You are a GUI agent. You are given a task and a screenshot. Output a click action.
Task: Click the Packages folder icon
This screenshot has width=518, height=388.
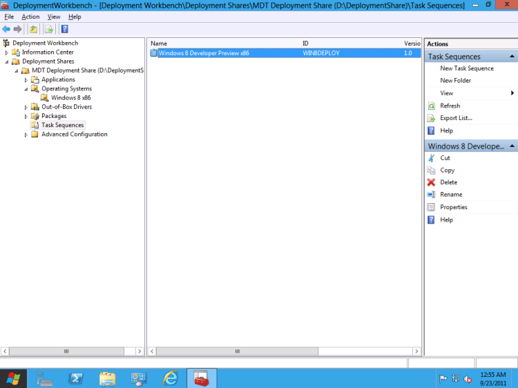tap(35, 116)
